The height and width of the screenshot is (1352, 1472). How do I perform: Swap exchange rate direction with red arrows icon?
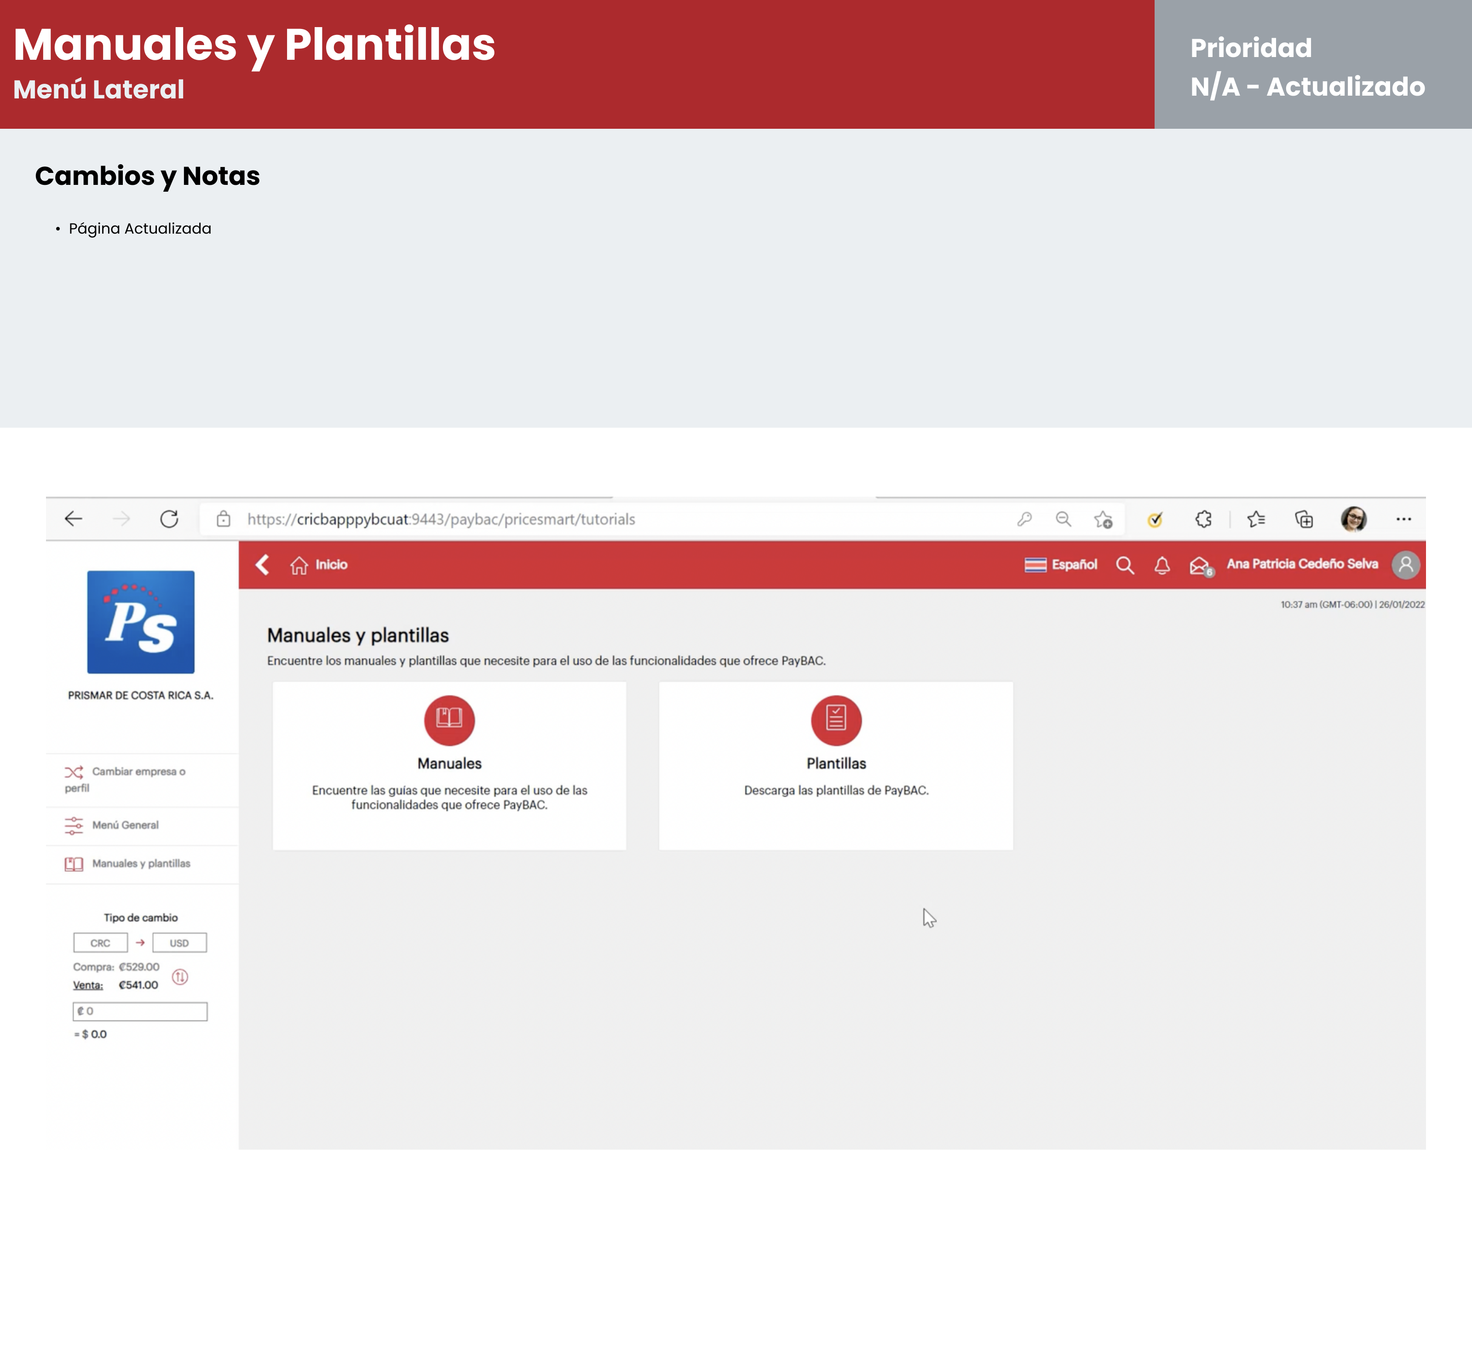coord(179,977)
